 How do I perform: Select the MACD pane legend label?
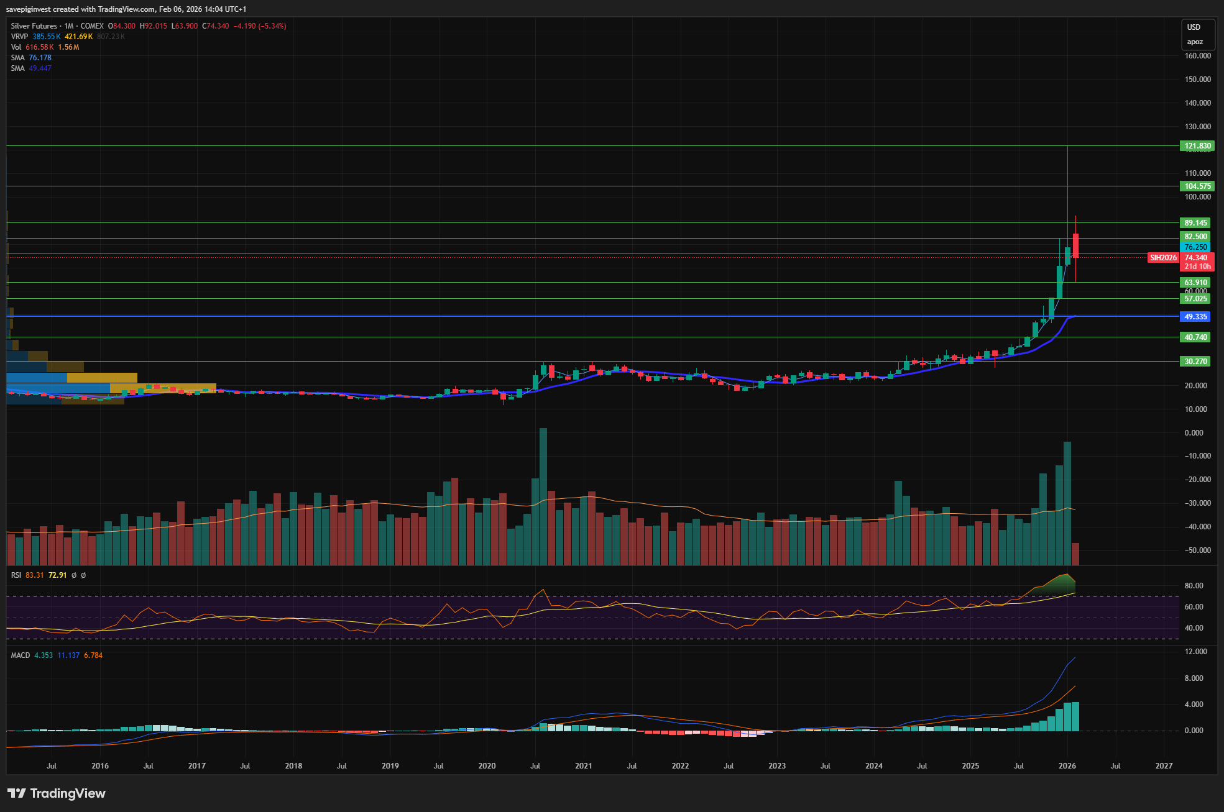(x=21, y=655)
